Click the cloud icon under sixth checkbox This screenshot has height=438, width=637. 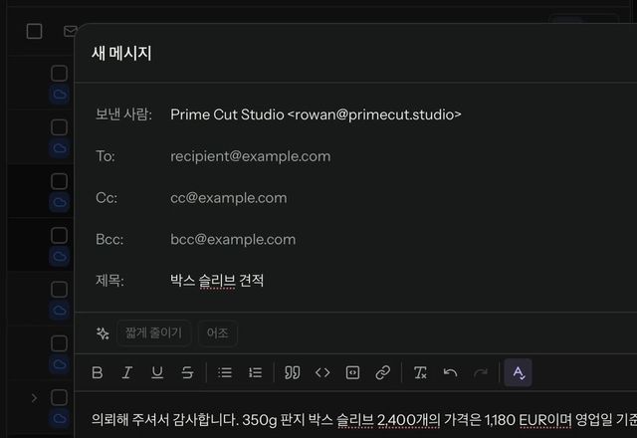click(60, 364)
